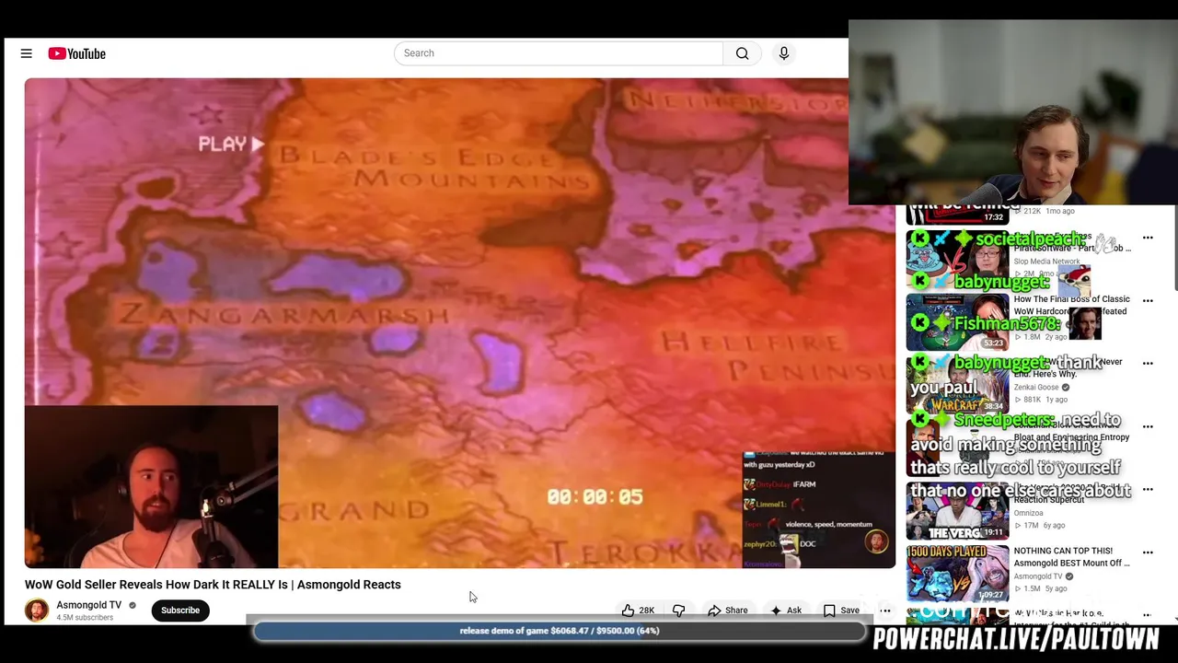1178x663 pixels.
Task: Click the video title about WoW Gold Seller
Action: (213, 584)
